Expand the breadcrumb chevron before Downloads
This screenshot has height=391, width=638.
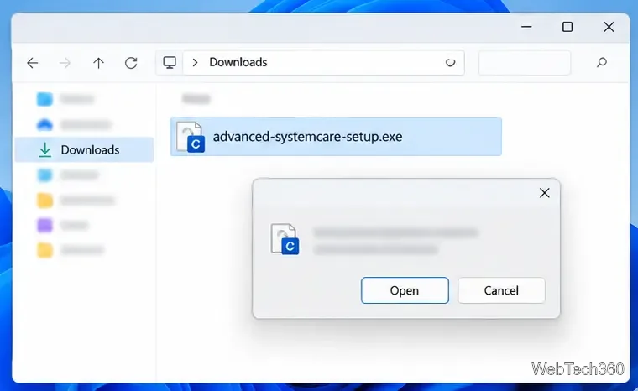tap(196, 62)
